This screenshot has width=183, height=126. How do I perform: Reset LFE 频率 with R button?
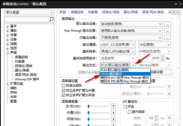[169, 118]
